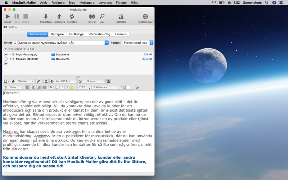
Task: Remove the Logo Maxprog.jpg attachment
Action: (x=6, y=54)
